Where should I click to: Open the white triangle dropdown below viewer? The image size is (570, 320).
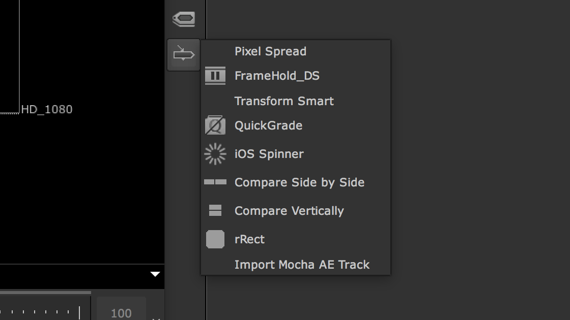tap(155, 274)
